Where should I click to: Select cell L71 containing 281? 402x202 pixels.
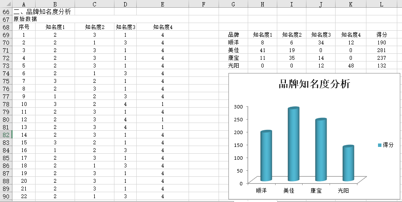click(x=381, y=50)
